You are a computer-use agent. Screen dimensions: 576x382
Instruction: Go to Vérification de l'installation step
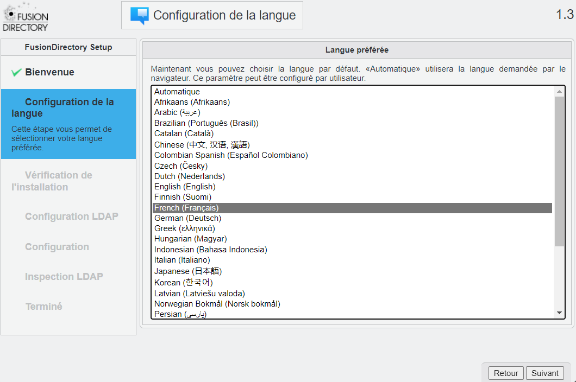click(52, 181)
